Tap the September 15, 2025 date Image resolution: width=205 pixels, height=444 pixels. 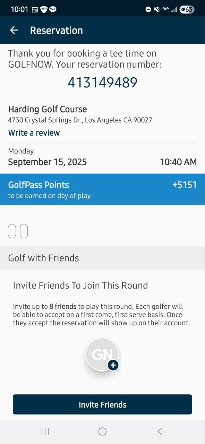coord(48,162)
